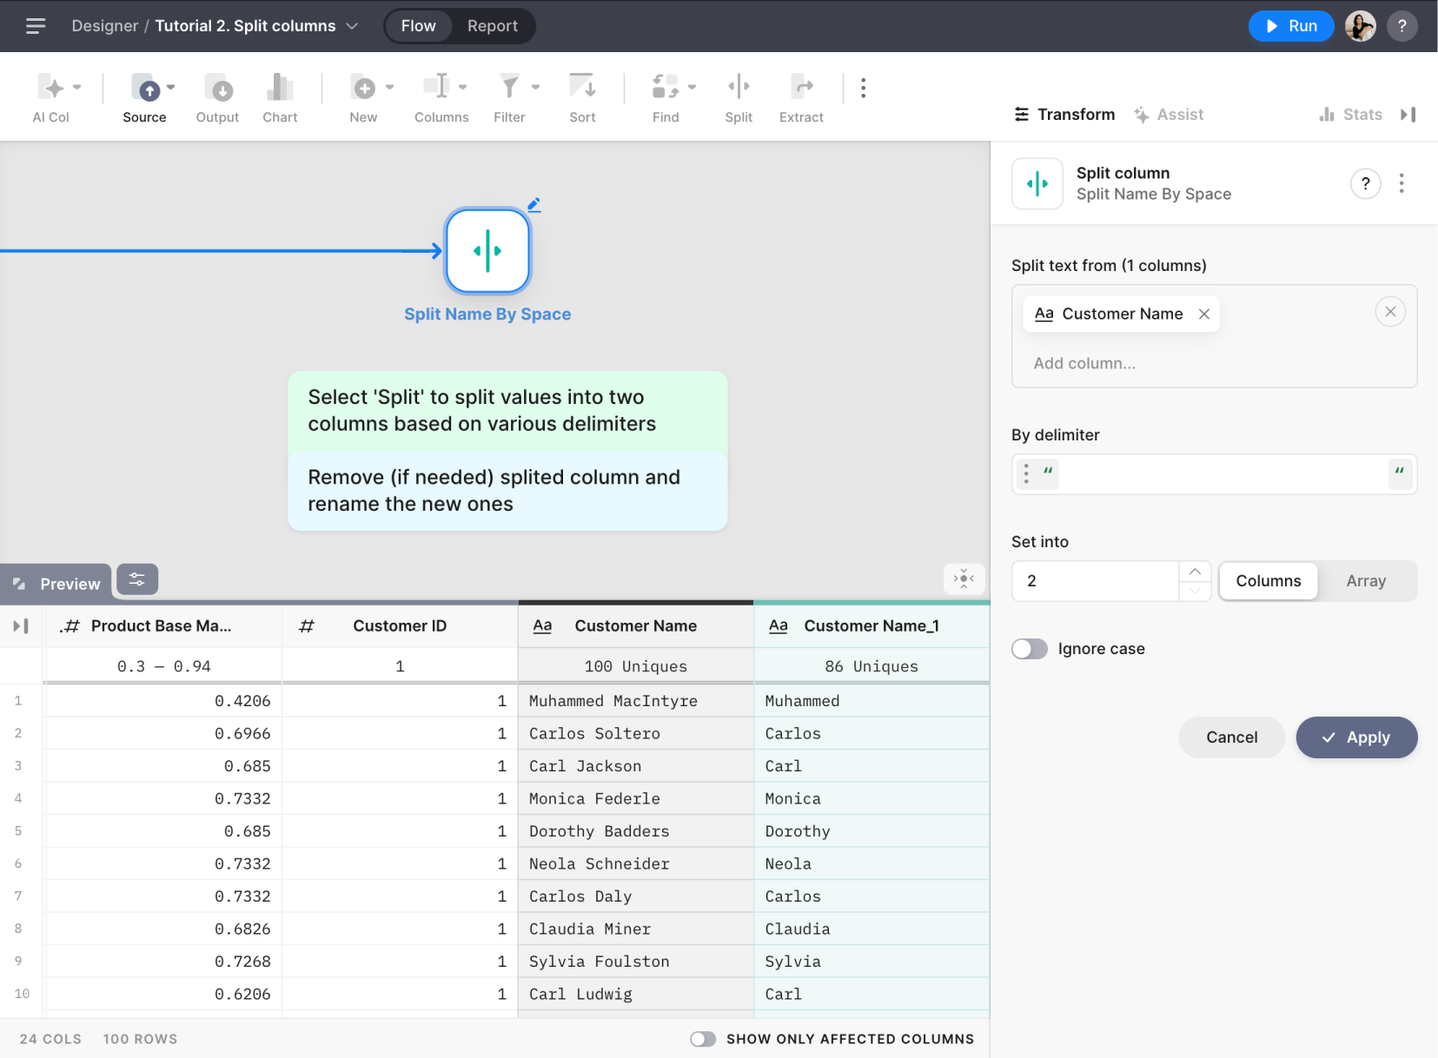This screenshot has height=1058, width=1438.
Task: Increase the Set into count stepper
Action: tap(1195, 572)
